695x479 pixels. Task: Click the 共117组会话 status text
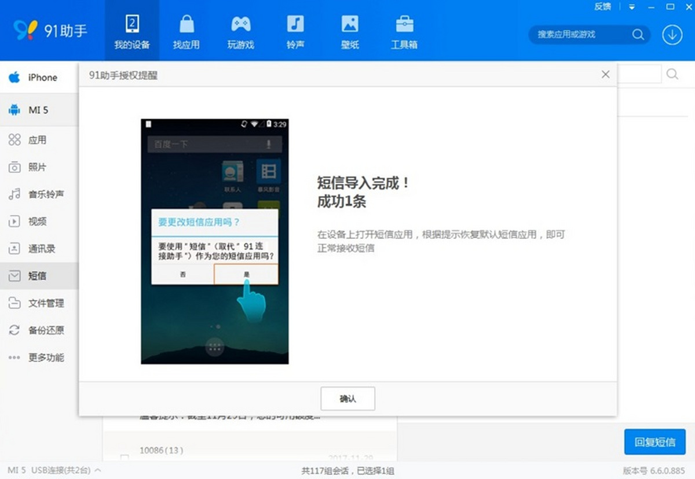[x=348, y=470]
